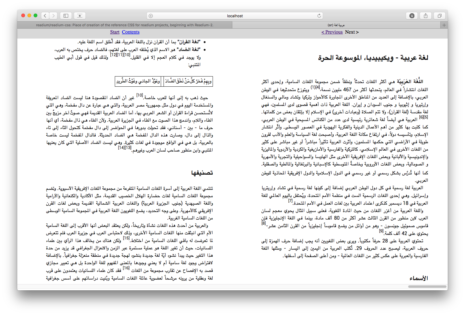Screen dimensions: 465x315
Task: Open footnote reference [15]
Action: pos(126,238)
